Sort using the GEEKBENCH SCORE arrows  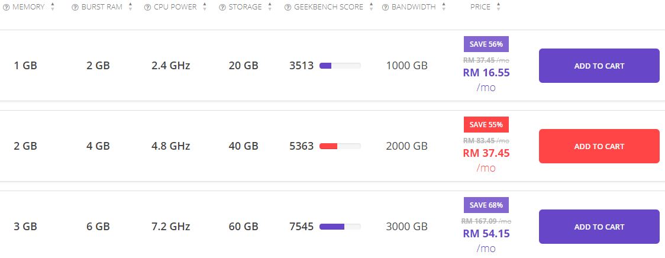click(372, 7)
